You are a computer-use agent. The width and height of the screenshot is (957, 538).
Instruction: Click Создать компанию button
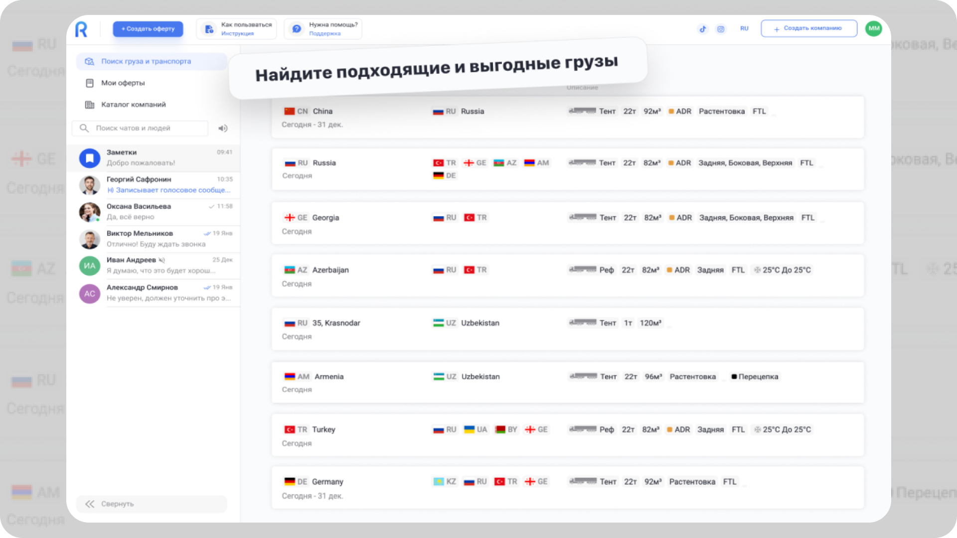click(x=809, y=28)
